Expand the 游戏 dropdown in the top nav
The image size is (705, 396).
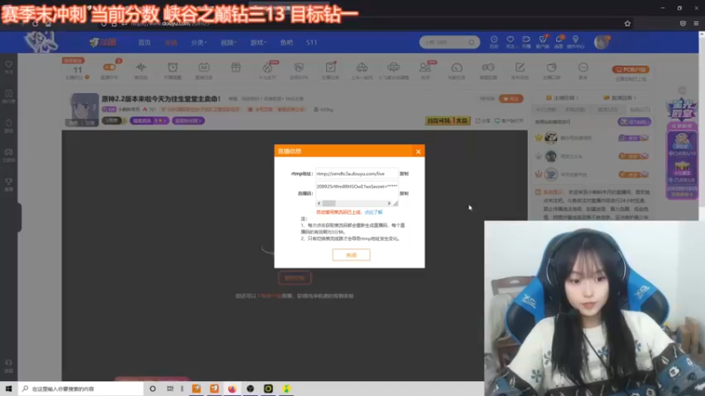[258, 42]
